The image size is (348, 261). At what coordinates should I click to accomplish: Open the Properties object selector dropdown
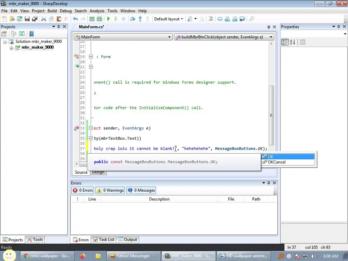345,34
